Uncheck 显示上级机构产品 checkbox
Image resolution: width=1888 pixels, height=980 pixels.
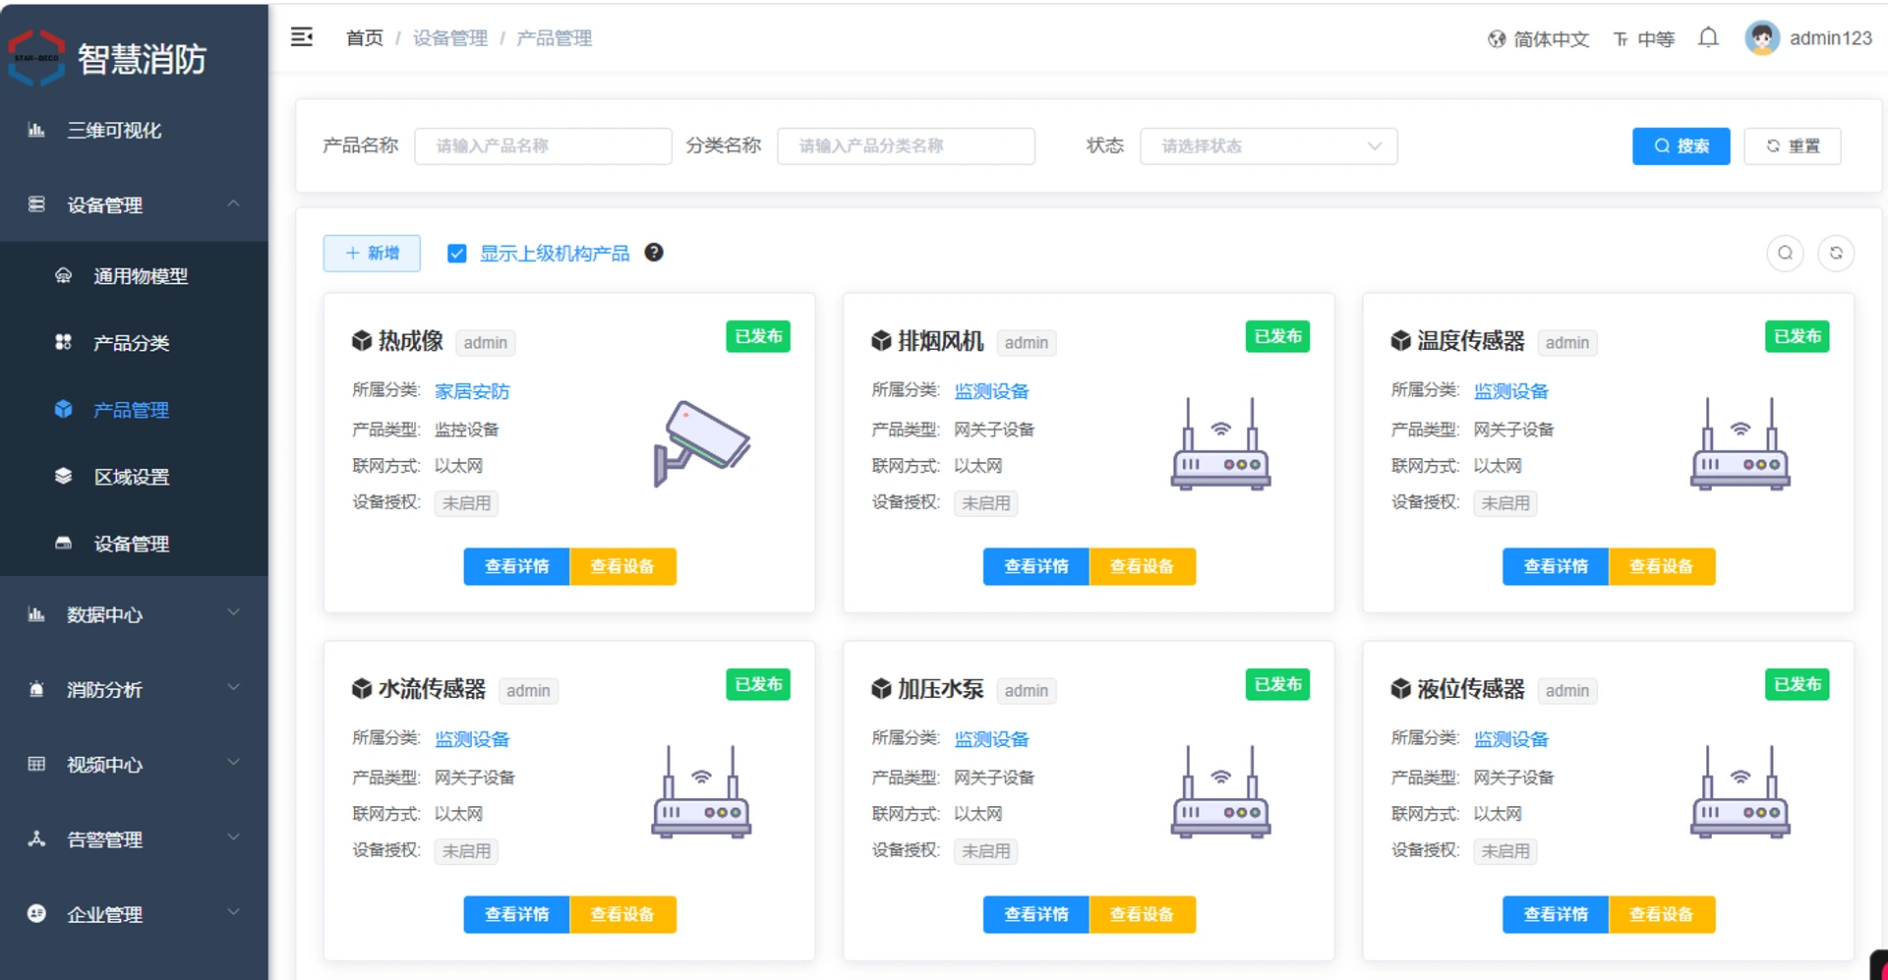tap(457, 254)
